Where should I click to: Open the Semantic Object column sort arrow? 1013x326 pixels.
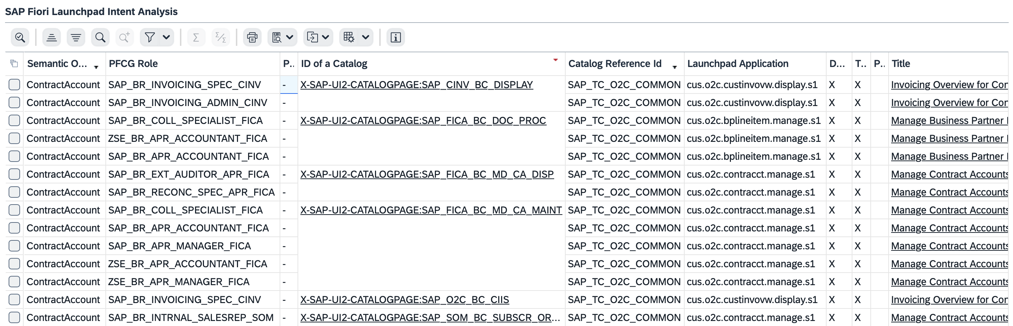(x=96, y=67)
